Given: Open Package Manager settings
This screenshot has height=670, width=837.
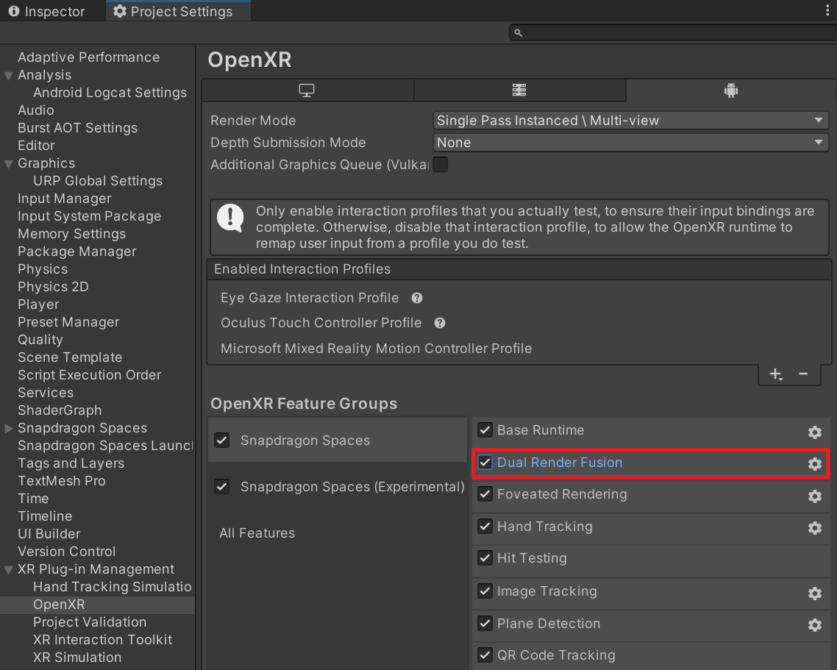Looking at the screenshot, I should point(77,251).
